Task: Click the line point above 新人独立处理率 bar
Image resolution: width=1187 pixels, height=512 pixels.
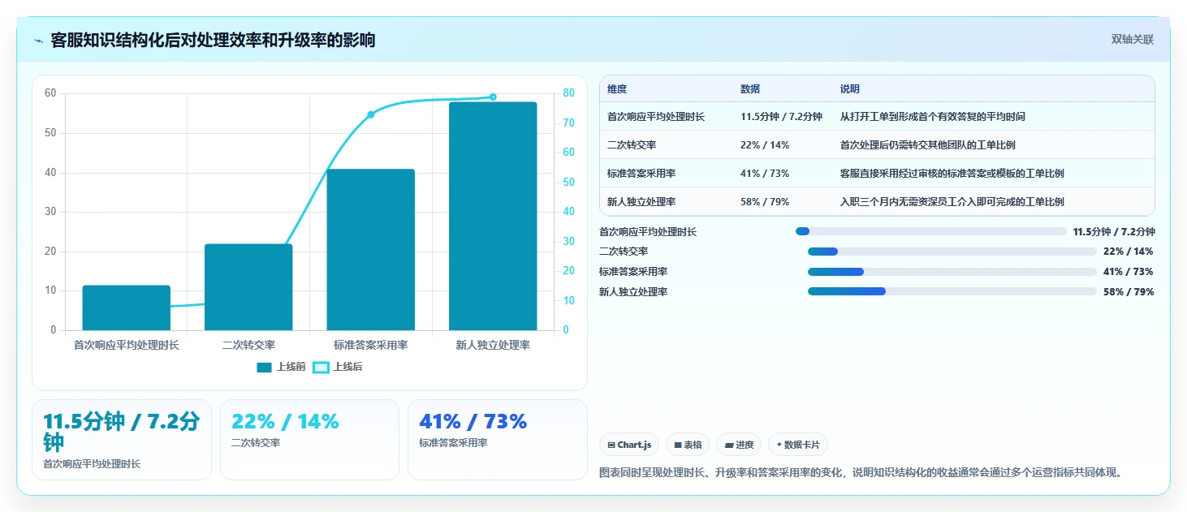Action: (x=493, y=97)
